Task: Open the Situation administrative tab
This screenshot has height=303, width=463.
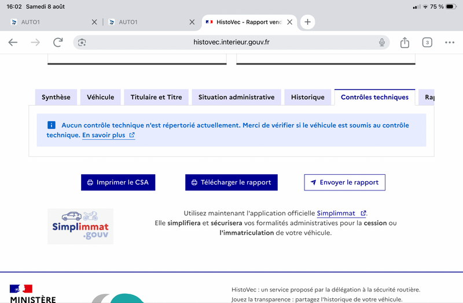Action: (x=237, y=97)
